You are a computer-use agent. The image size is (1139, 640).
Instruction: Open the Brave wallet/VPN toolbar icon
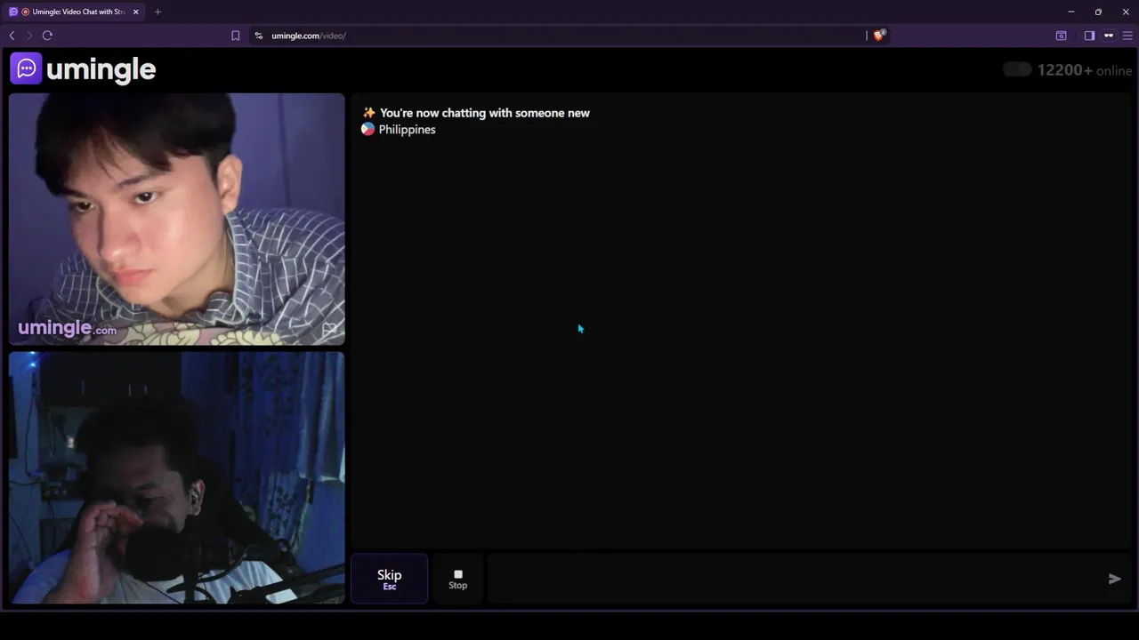pos(1109,36)
